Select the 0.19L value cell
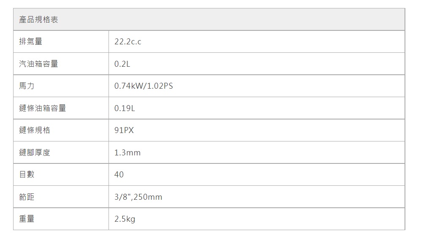The image size is (421, 239). click(x=125, y=109)
